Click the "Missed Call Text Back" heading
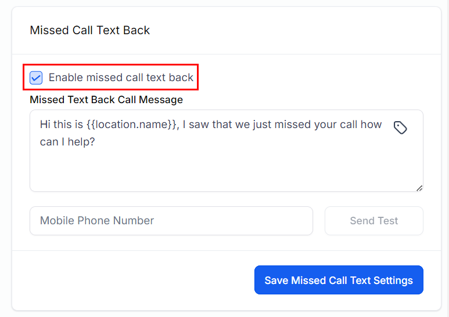This screenshot has width=449, height=317. (90, 30)
